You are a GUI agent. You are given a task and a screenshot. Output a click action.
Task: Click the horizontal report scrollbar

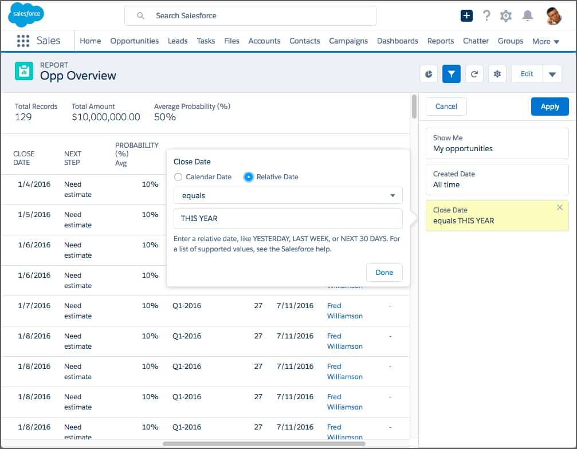[264, 443]
